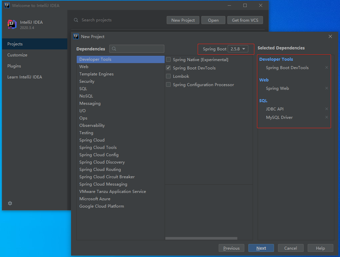
Task: Check the Lombok dependency
Action: (x=168, y=76)
